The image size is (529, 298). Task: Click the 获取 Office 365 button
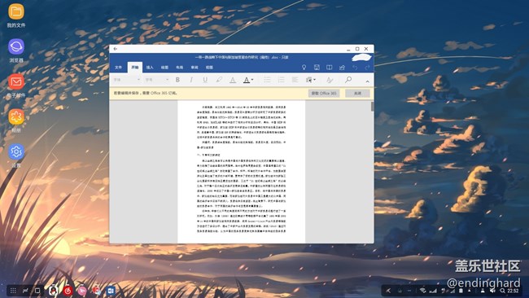pyautogui.click(x=324, y=93)
